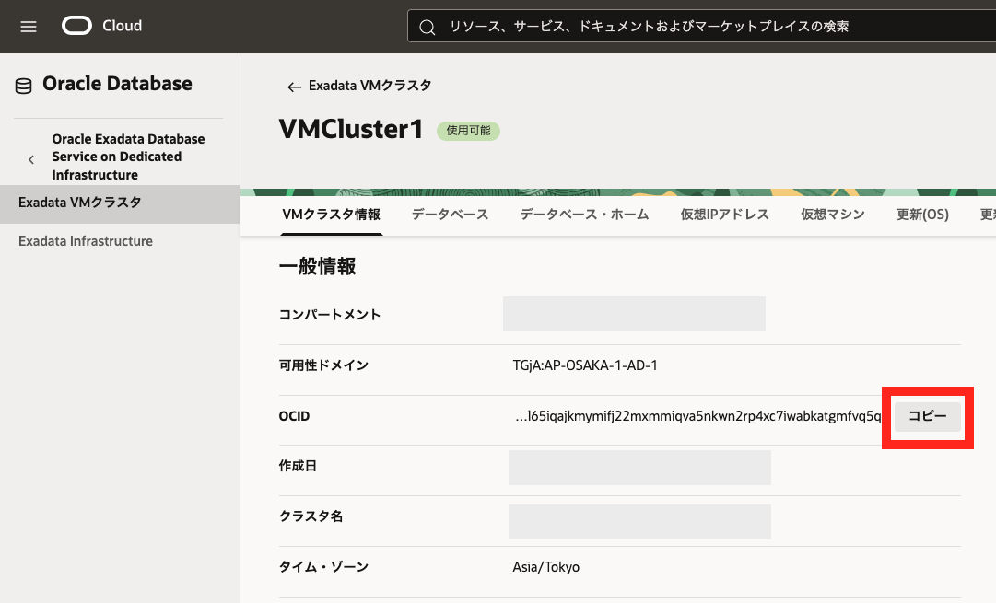Select the 仮想IPアドレス tab
Screen dimensions: 996x603
(724, 215)
